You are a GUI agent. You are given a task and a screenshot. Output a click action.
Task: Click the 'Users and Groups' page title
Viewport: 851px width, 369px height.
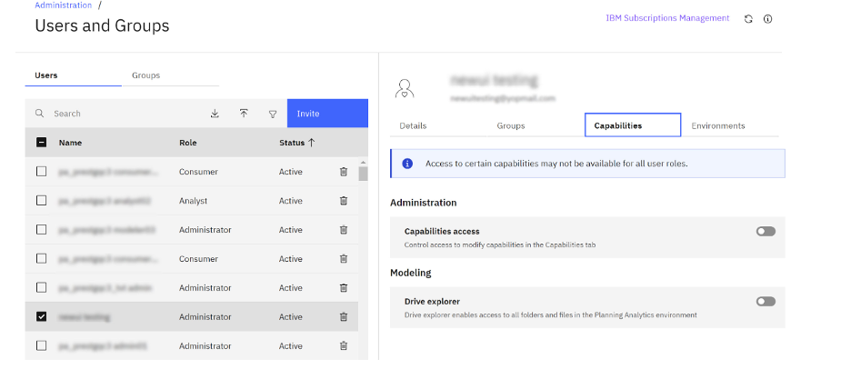pyautogui.click(x=102, y=25)
